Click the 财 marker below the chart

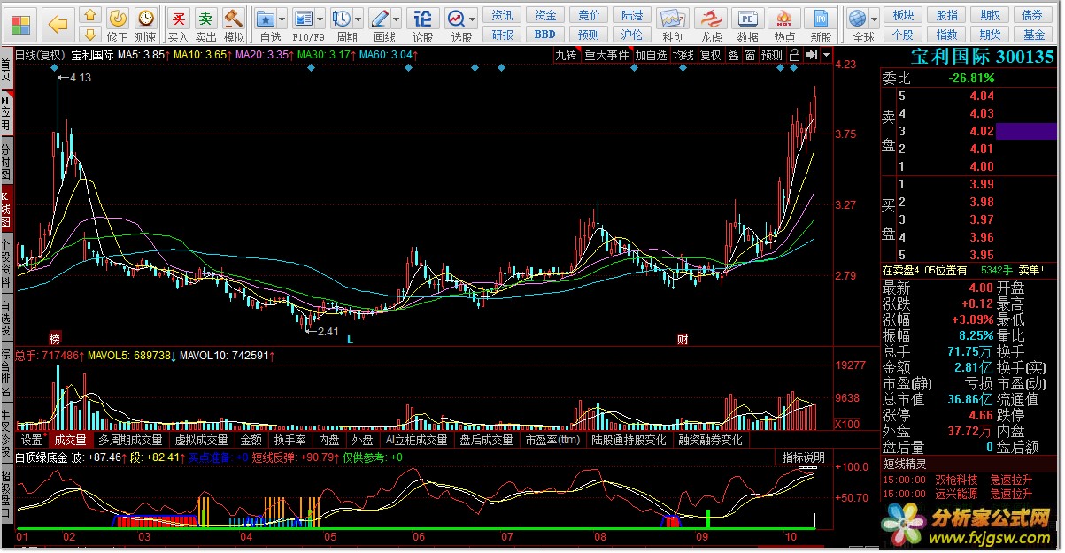pyautogui.click(x=683, y=339)
